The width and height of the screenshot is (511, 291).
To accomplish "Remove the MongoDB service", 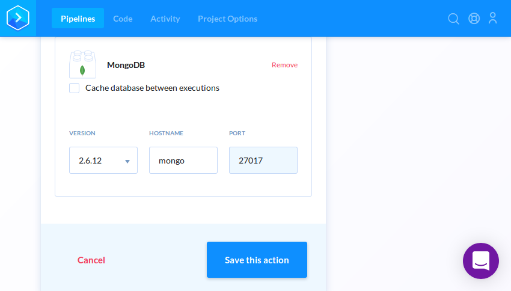I will coord(284,65).
